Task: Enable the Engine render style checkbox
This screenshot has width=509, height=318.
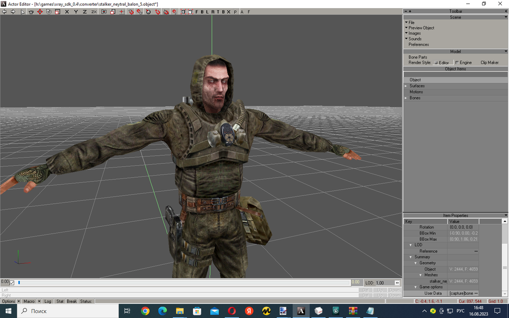Action: pyautogui.click(x=457, y=63)
